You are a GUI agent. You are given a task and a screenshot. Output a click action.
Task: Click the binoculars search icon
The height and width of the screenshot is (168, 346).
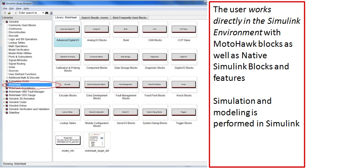47,13
